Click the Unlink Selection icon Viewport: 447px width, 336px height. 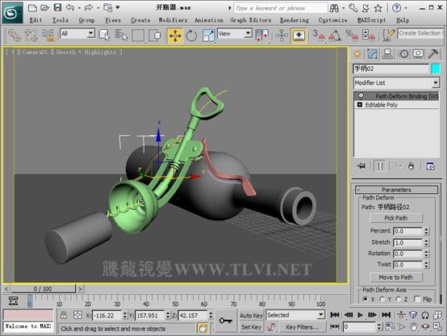(x=31, y=36)
